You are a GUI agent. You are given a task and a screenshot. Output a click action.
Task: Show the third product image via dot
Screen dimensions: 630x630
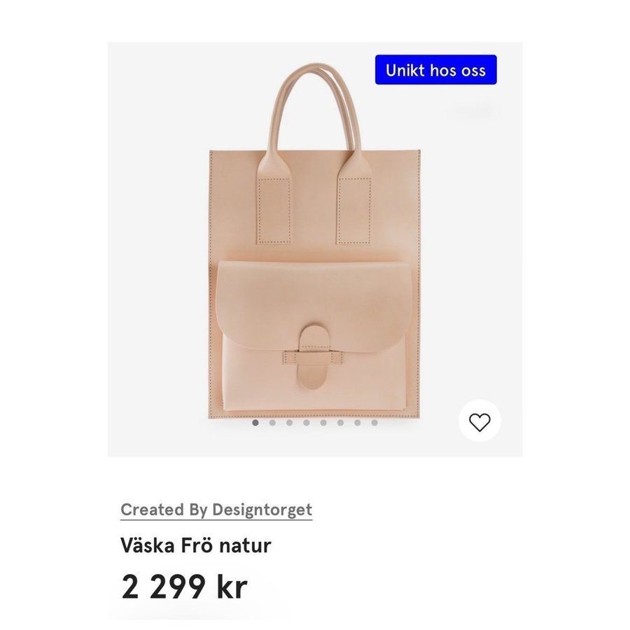tap(289, 423)
